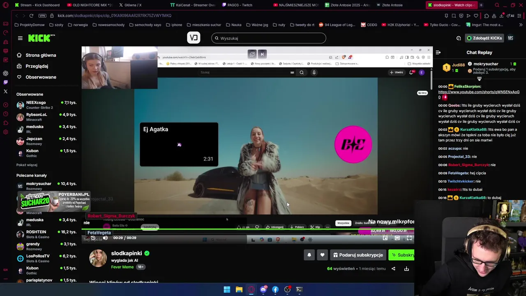Share the clip with the share icon
This screenshot has width=526, height=296.
point(393,269)
